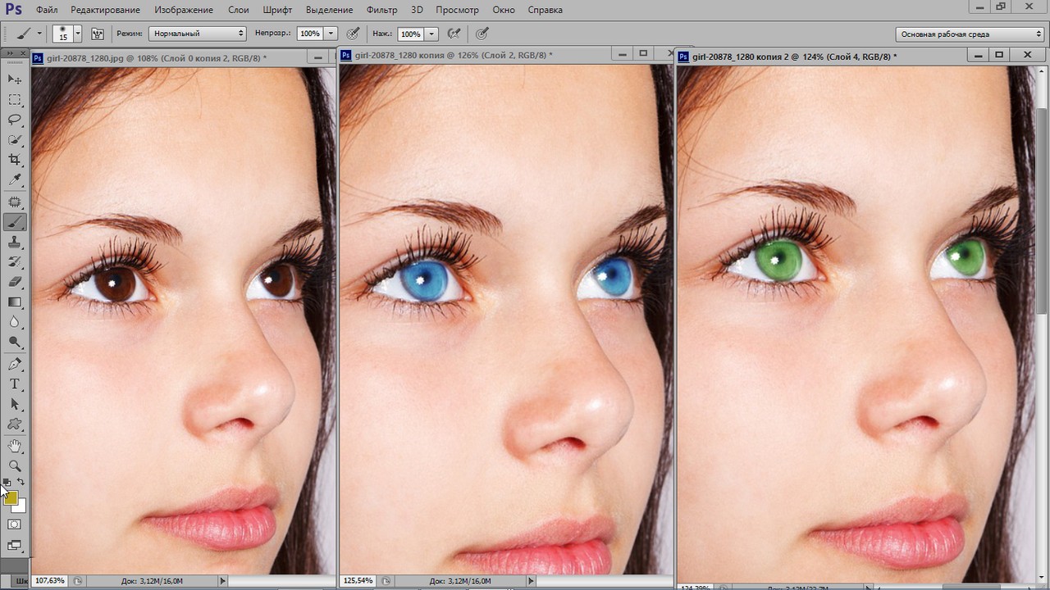The width and height of the screenshot is (1050, 590).
Task: Select the Rectangular Marquee tool
Action: (15, 99)
